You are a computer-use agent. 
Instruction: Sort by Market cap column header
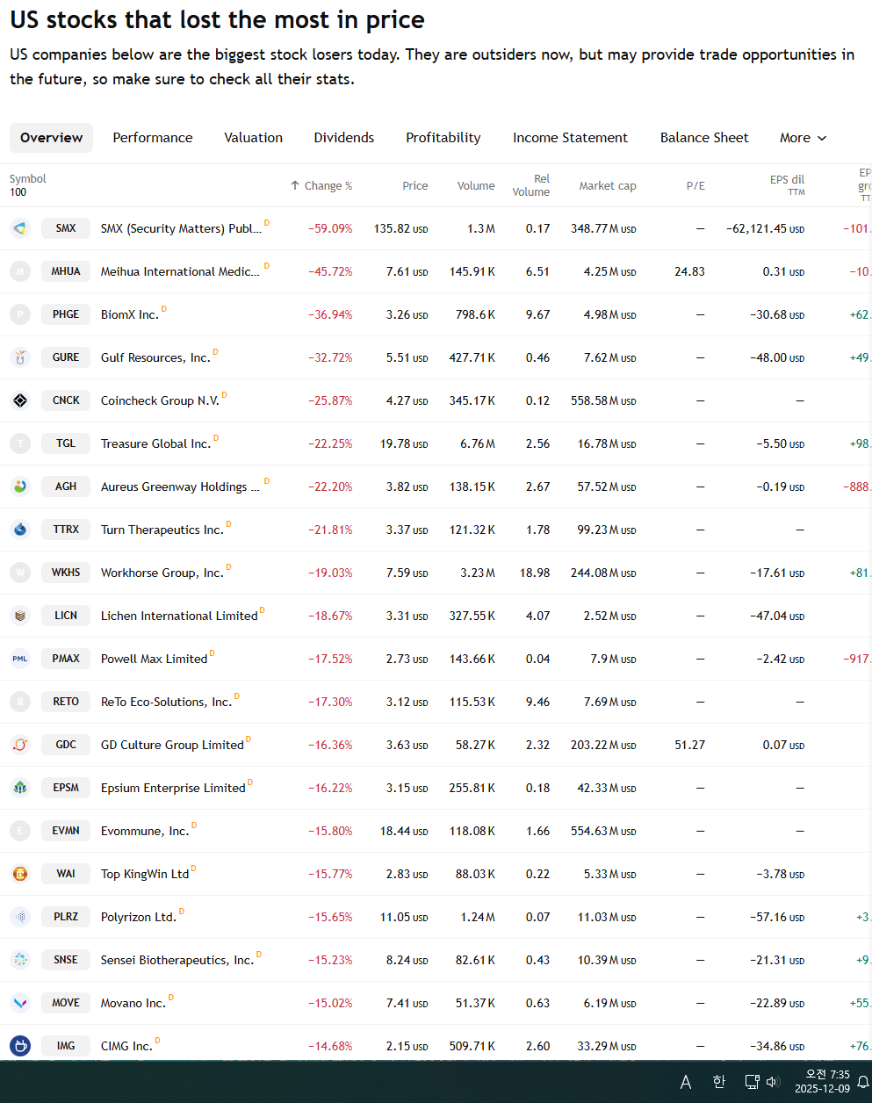click(x=608, y=186)
